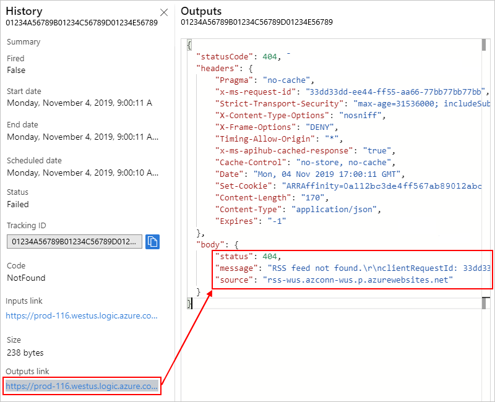Close the History pane
The height and width of the screenshot is (402, 495).
click(164, 12)
